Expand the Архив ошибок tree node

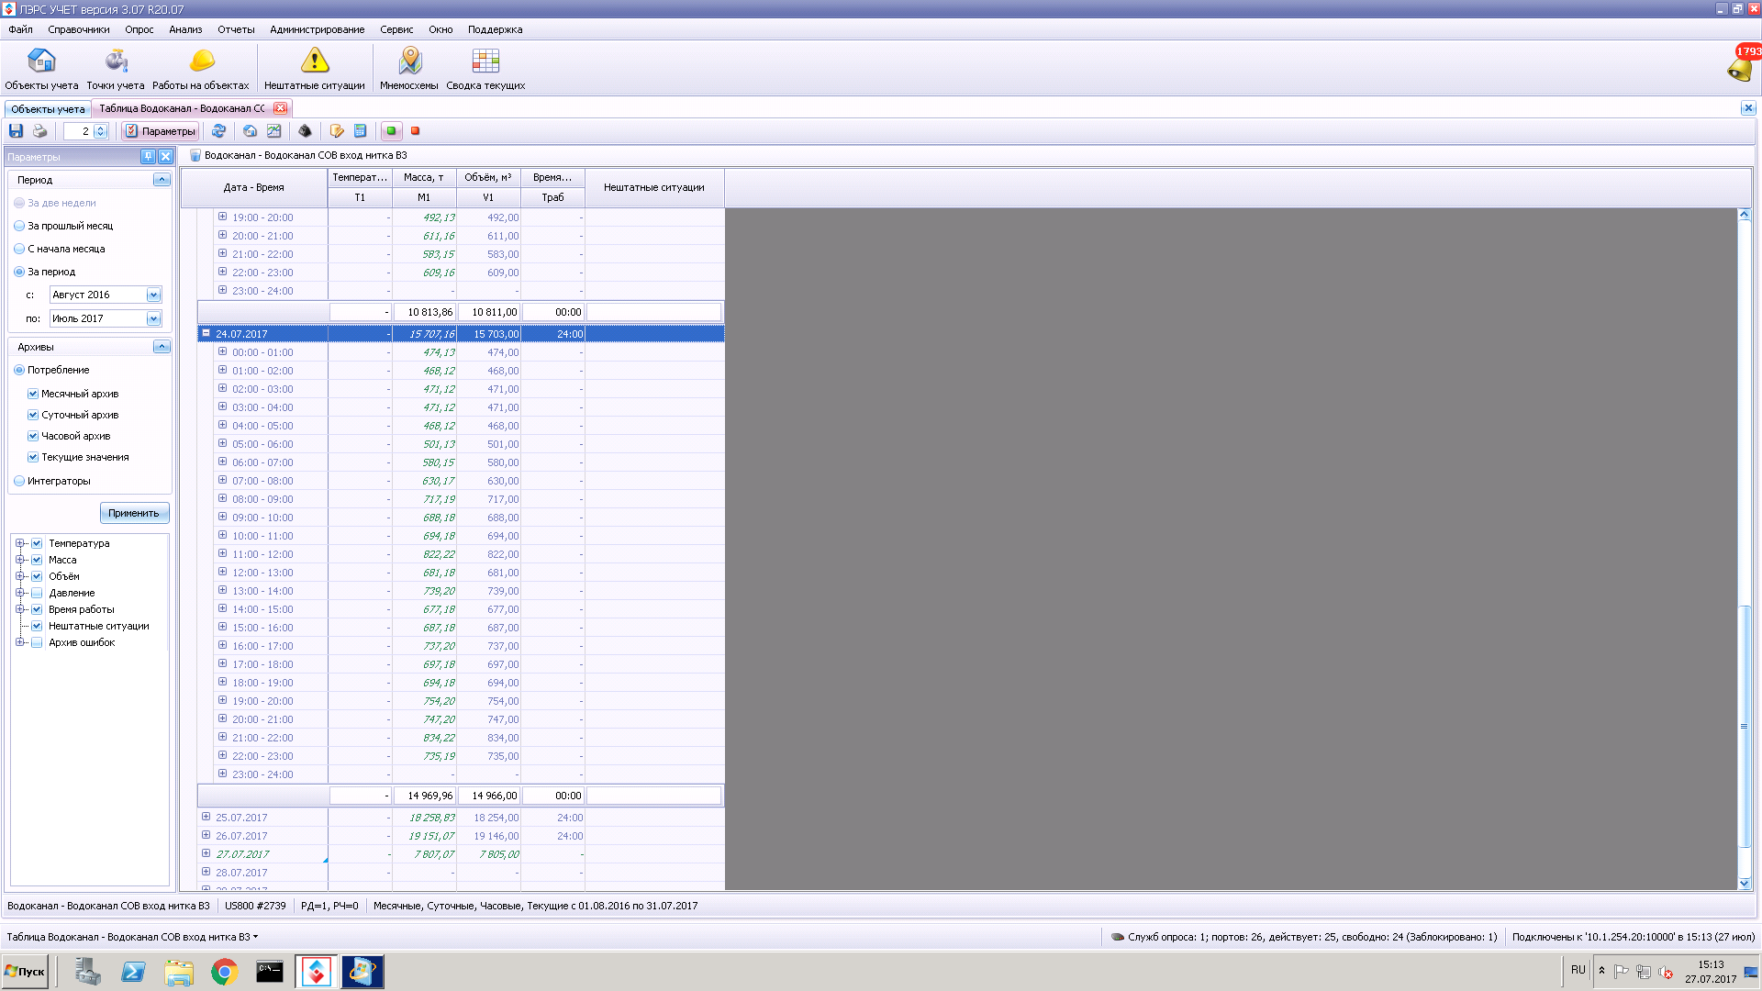point(19,642)
